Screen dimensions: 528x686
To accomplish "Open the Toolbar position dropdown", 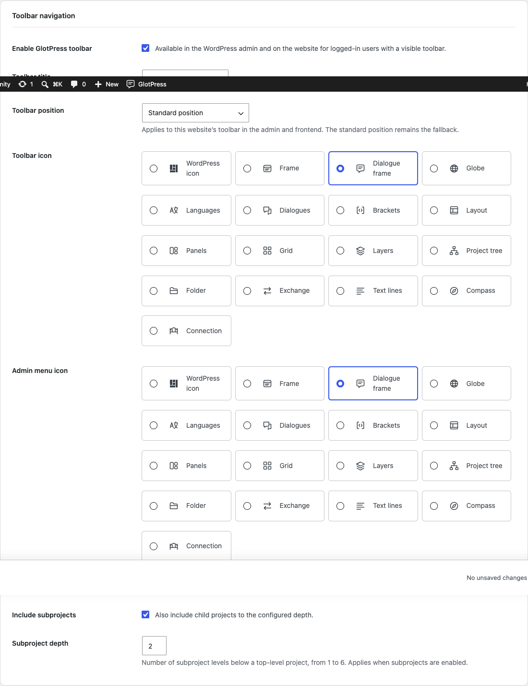I will pyautogui.click(x=195, y=113).
